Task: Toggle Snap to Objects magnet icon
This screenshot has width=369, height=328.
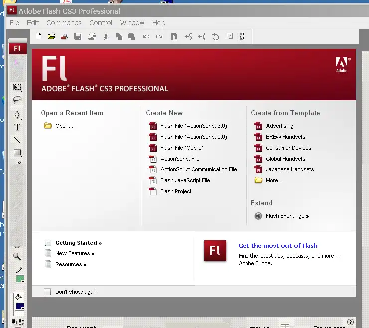Action: pyautogui.click(x=173, y=36)
